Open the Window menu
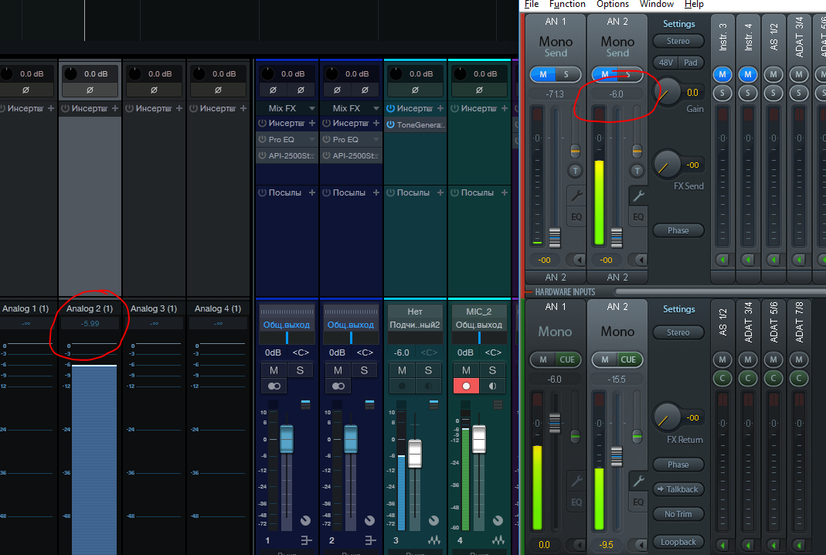Image resolution: width=826 pixels, height=555 pixels. click(x=656, y=4)
